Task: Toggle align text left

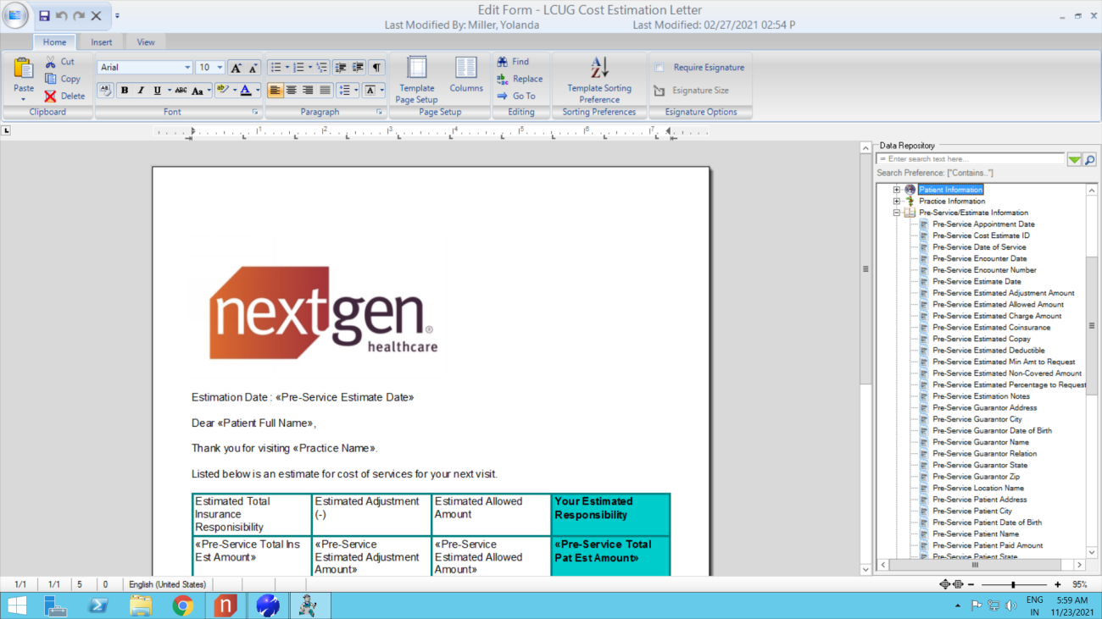Action: (x=275, y=90)
